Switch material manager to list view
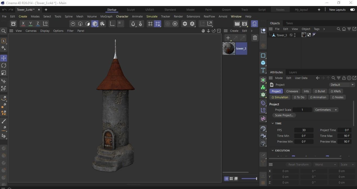 coord(226,179)
